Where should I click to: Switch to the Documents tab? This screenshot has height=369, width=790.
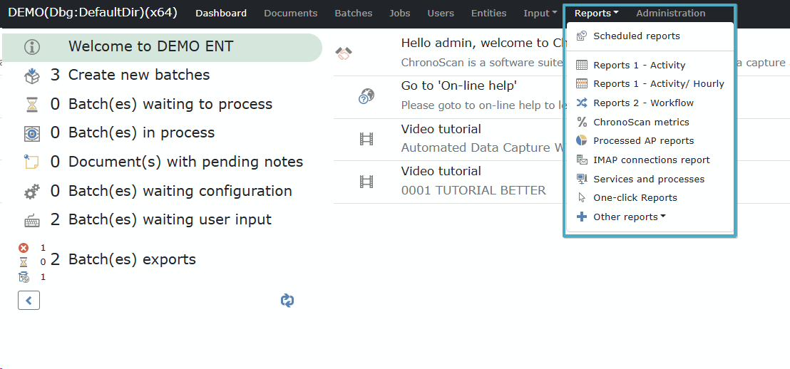[290, 13]
